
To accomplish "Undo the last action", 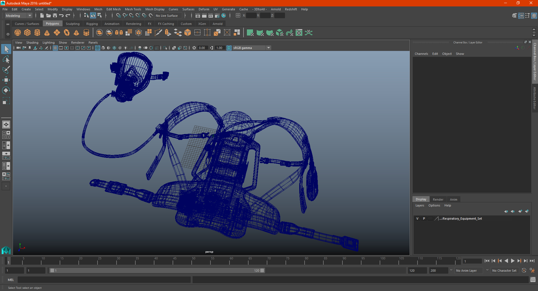I will (x=61, y=16).
